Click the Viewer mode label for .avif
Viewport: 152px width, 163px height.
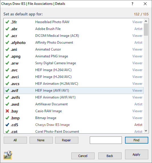[x=137, y=90]
